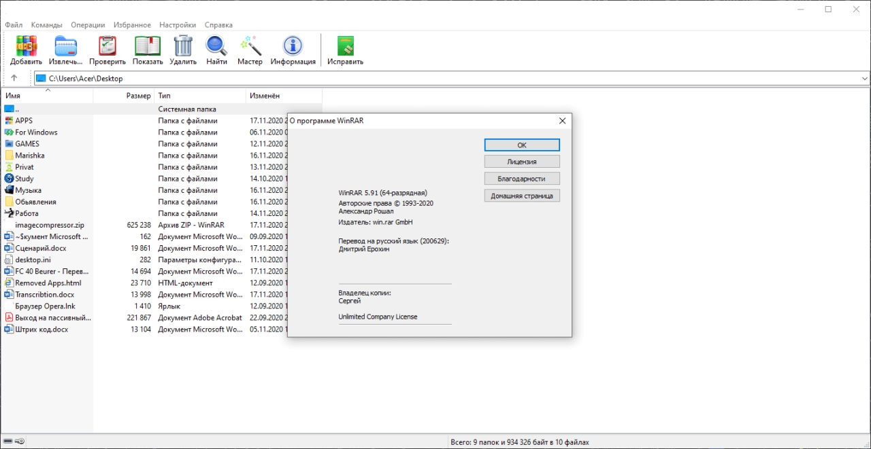Viewport: 871px width, 449px height.
Task: Open the Операции menu
Action: pyautogui.click(x=88, y=25)
